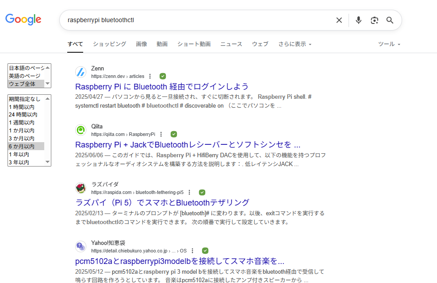This screenshot has width=437, height=283.
Task: Start voice search with microphone icon
Action: click(x=359, y=20)
